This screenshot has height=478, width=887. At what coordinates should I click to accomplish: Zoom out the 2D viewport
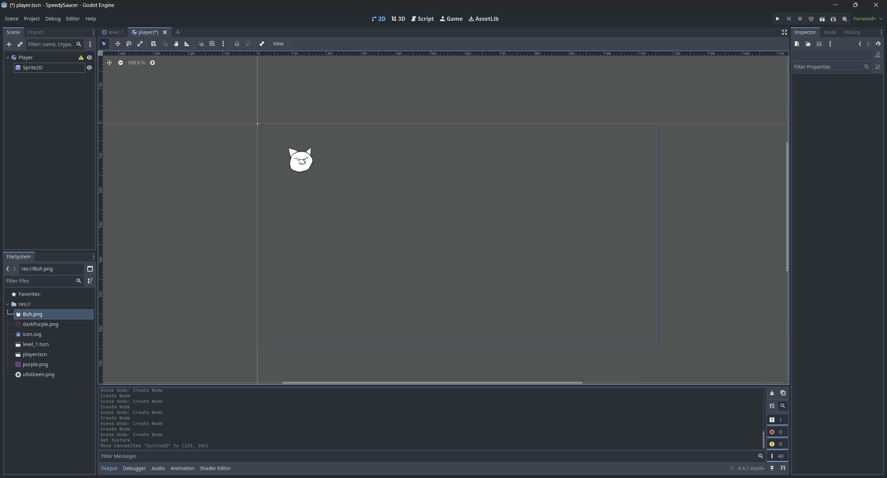click(121, 63)
